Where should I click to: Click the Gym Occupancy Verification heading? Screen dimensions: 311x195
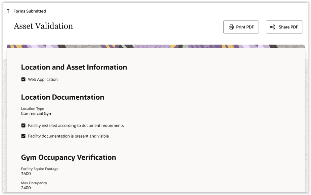pos(69,157)
